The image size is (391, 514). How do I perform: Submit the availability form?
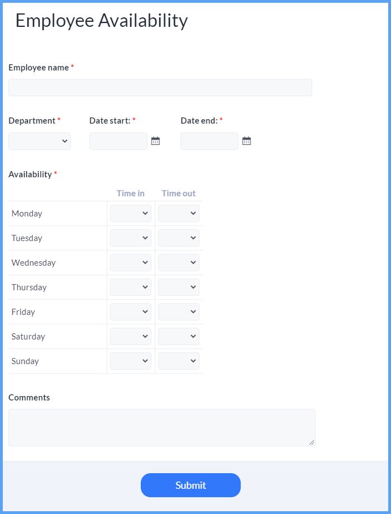click(x=190, y=485)
